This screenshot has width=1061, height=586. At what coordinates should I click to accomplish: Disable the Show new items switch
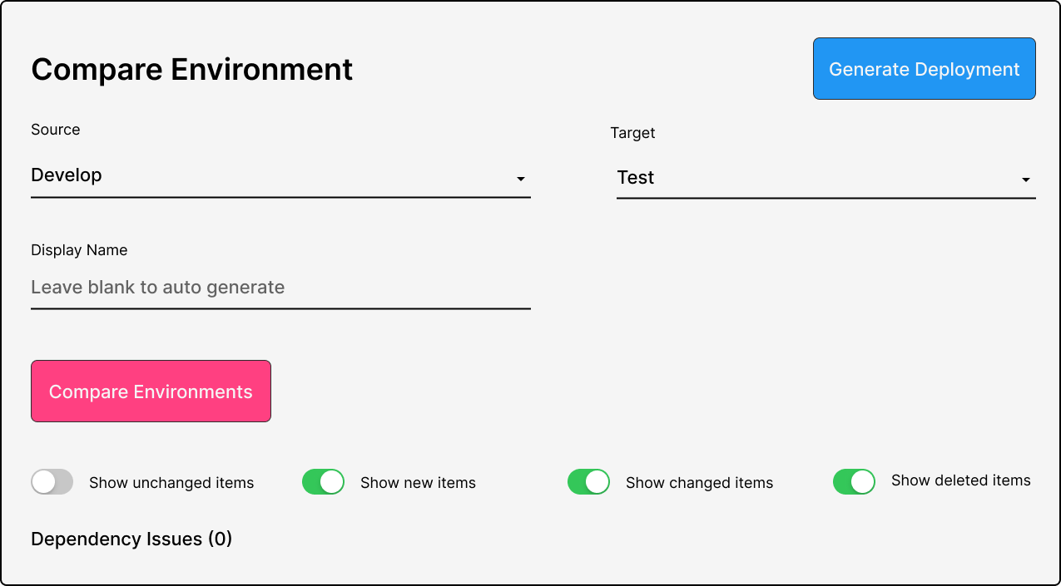(323, 482)
